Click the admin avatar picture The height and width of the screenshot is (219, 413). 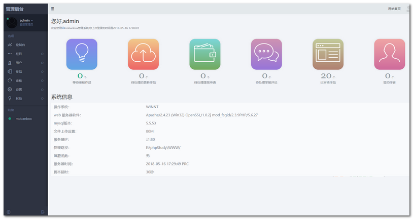[12, 23]
